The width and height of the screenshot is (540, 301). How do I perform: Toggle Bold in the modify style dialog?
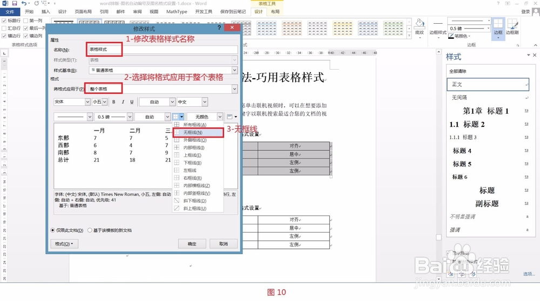[113, 102]
